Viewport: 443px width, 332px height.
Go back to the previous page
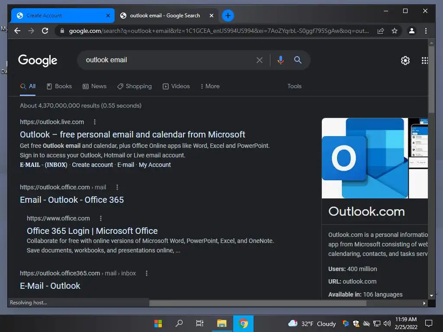click(17, 31)
